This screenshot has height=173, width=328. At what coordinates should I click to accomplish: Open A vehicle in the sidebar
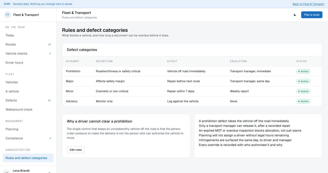click(28, 91)
